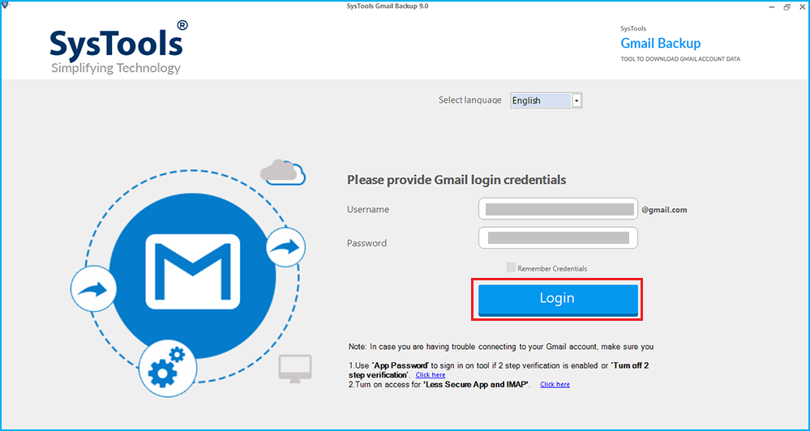Click the 'Simplifying Technology' tagline
Viewport: 810px width, 431px height.
(x=116, y=68)
